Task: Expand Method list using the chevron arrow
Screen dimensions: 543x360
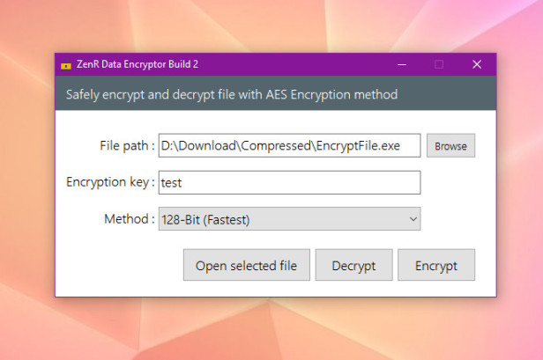Action: [413, 219]
